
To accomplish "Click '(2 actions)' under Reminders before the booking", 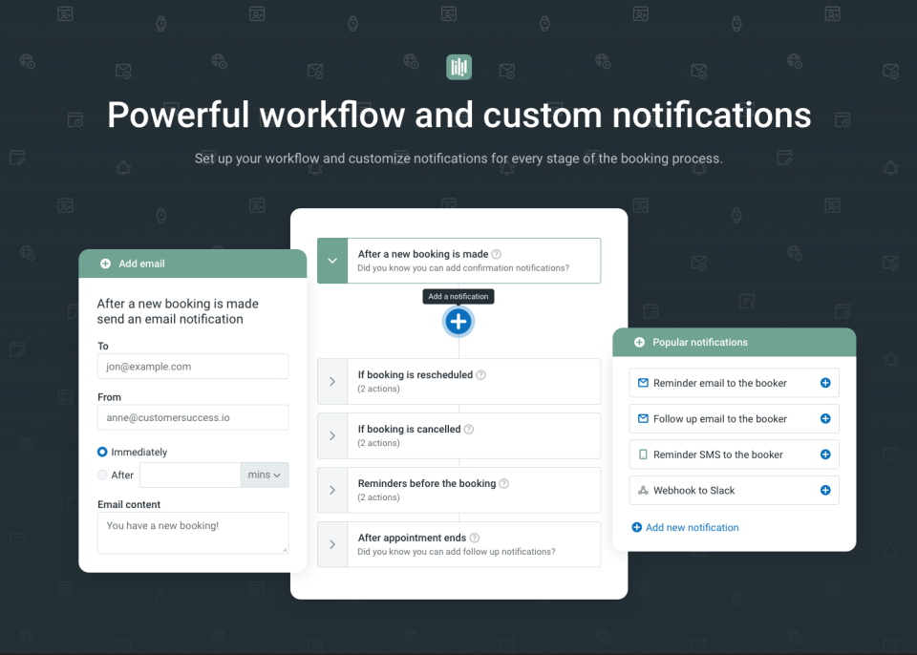I will [379, 497].
